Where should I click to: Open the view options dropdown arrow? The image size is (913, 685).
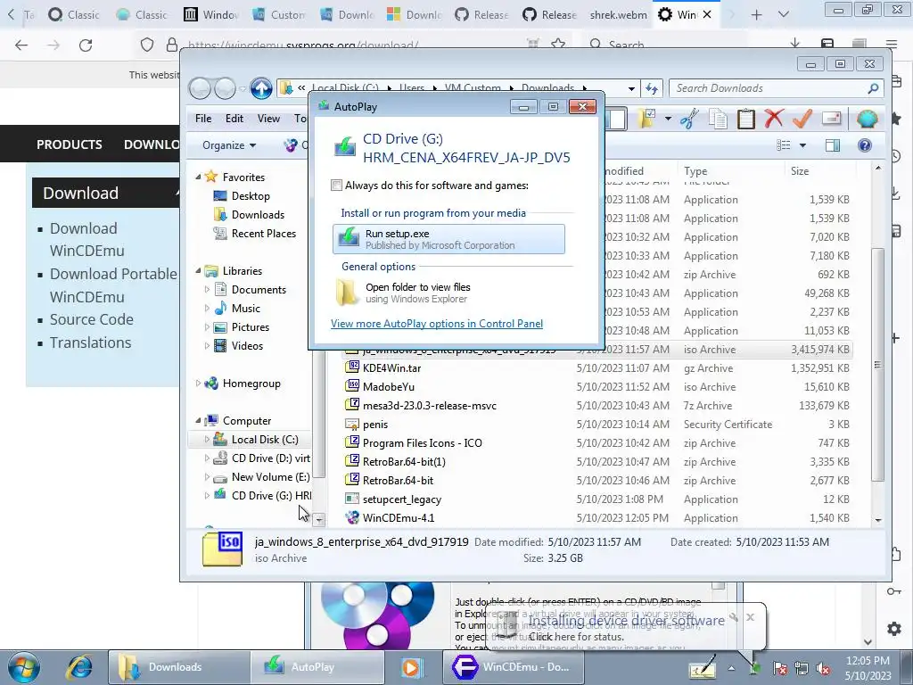pyautogui.click(x=802, y=145)
